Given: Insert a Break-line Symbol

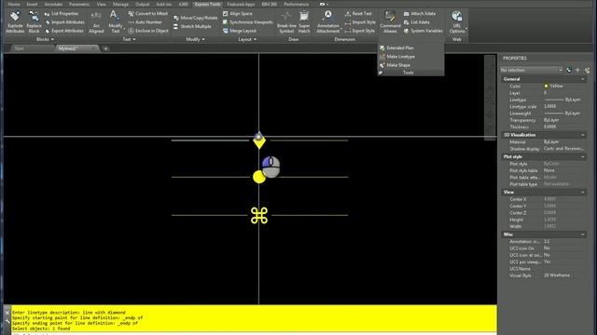Looking at the screenshot, I should (286, 22).
